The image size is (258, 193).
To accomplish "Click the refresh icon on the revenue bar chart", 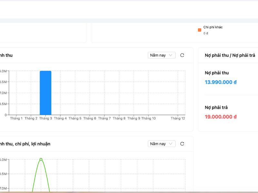I will (x=182, y=55).
